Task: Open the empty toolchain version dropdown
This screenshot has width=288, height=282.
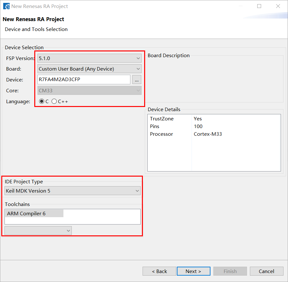Action: coord(38,231)
